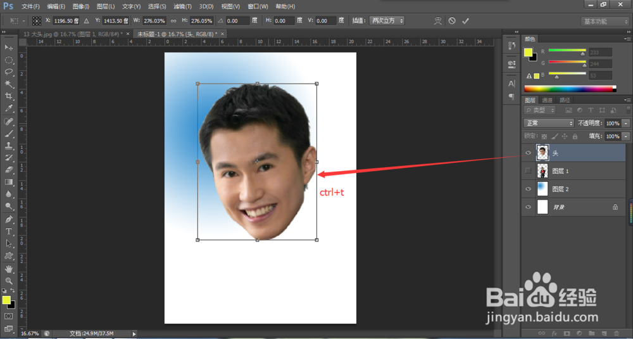
Task: Cancel the transform in options bar
Action: (x=452, y=21)
